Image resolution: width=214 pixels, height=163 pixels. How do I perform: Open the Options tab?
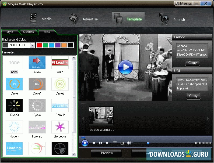click(x=28, y=32)
